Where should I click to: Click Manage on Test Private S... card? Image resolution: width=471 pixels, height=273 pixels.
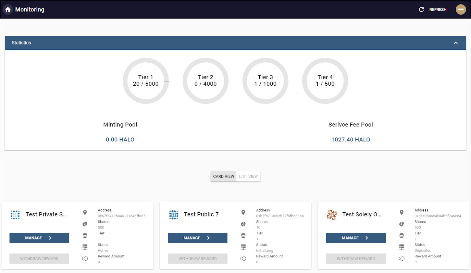click(39, 238)
